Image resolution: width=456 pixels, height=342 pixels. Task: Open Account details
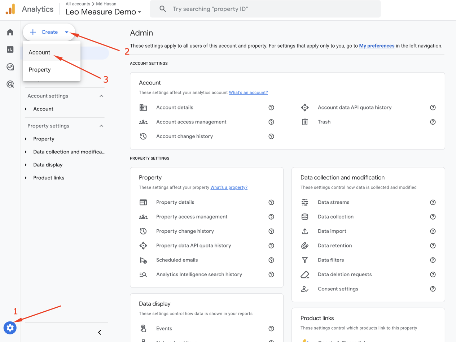(175, 108)
